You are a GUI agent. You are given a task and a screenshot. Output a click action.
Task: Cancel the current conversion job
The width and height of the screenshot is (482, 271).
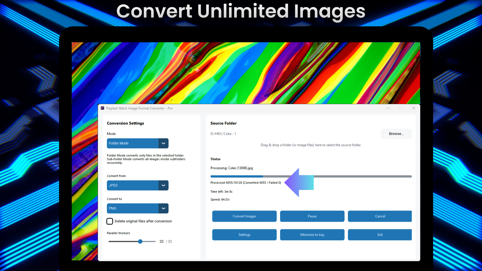(x=380, y=216)
